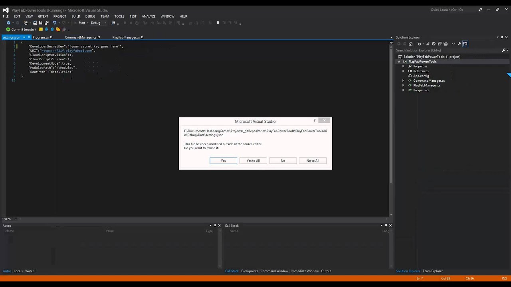
Task: Click the Navigate Backward toolbar icon
Action: (8, 23)
